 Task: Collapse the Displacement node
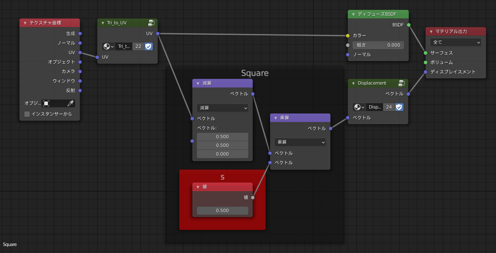[353, 83]
